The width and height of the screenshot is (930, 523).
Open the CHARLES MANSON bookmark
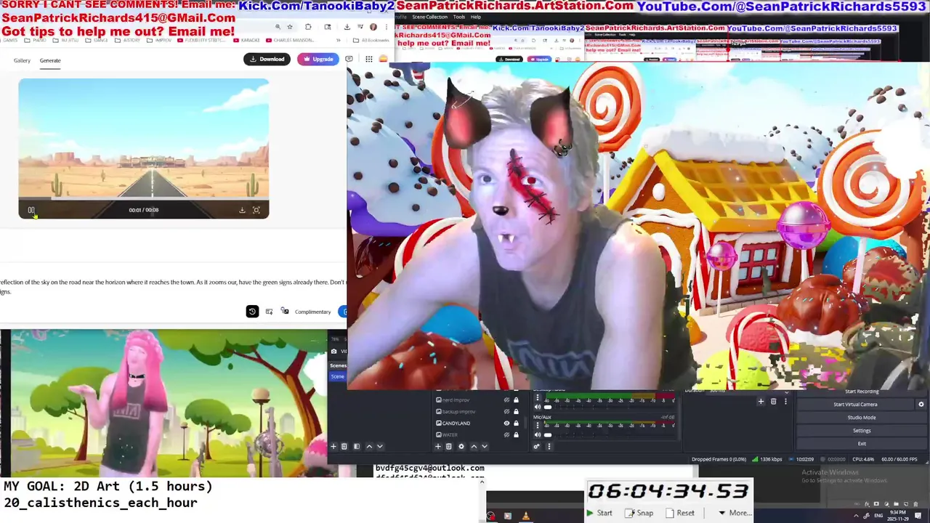pyautogui.click(x=291, y=40)
